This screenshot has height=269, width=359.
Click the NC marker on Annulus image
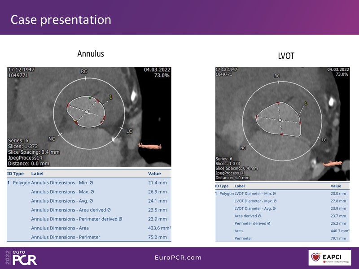52,139
